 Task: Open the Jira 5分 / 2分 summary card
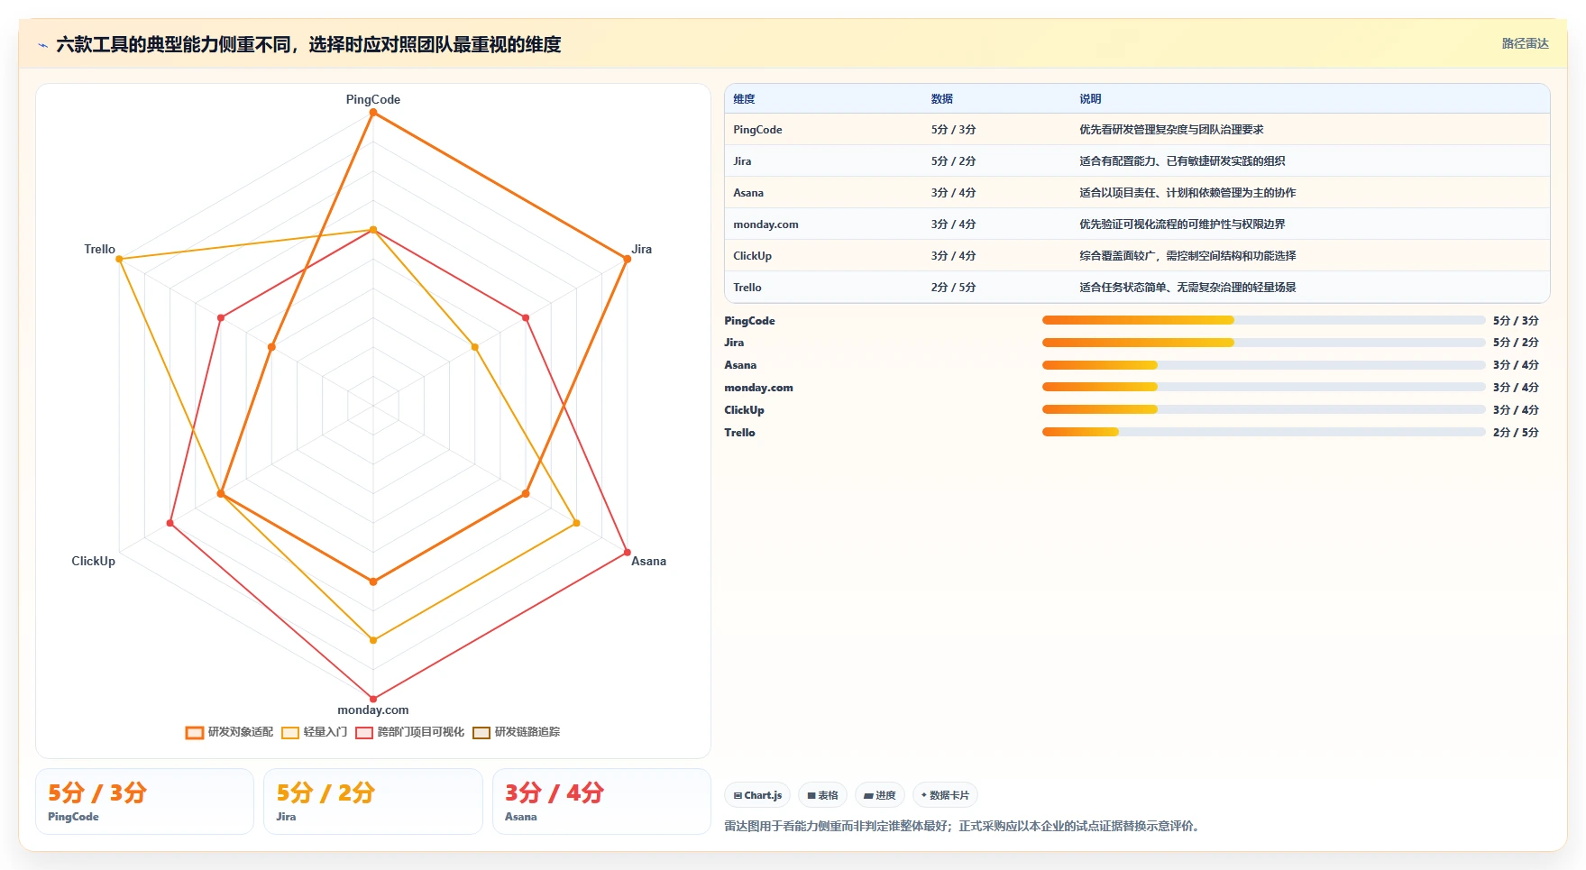(x=373, y=801)
